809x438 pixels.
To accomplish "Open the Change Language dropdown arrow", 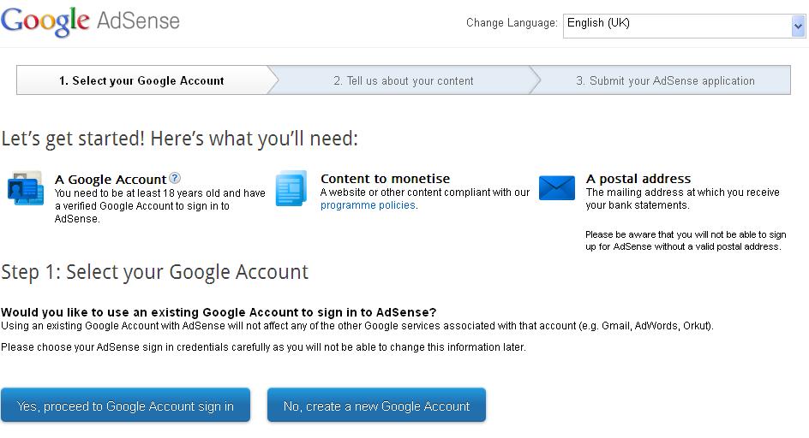I will [x=798, y=27].
